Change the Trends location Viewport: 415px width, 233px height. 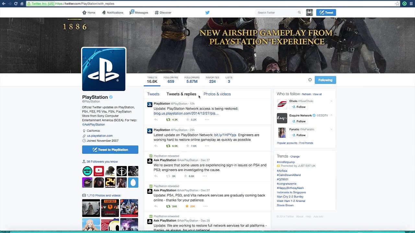[295, 157]
